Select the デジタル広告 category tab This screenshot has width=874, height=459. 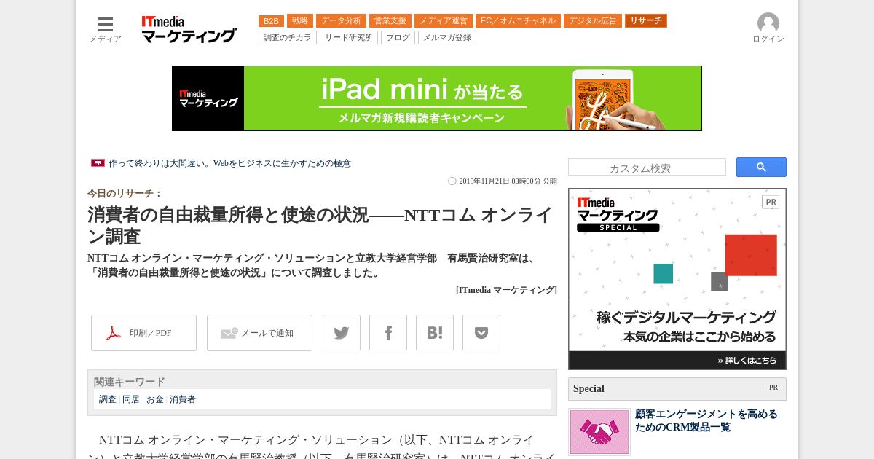pos(593,21)
